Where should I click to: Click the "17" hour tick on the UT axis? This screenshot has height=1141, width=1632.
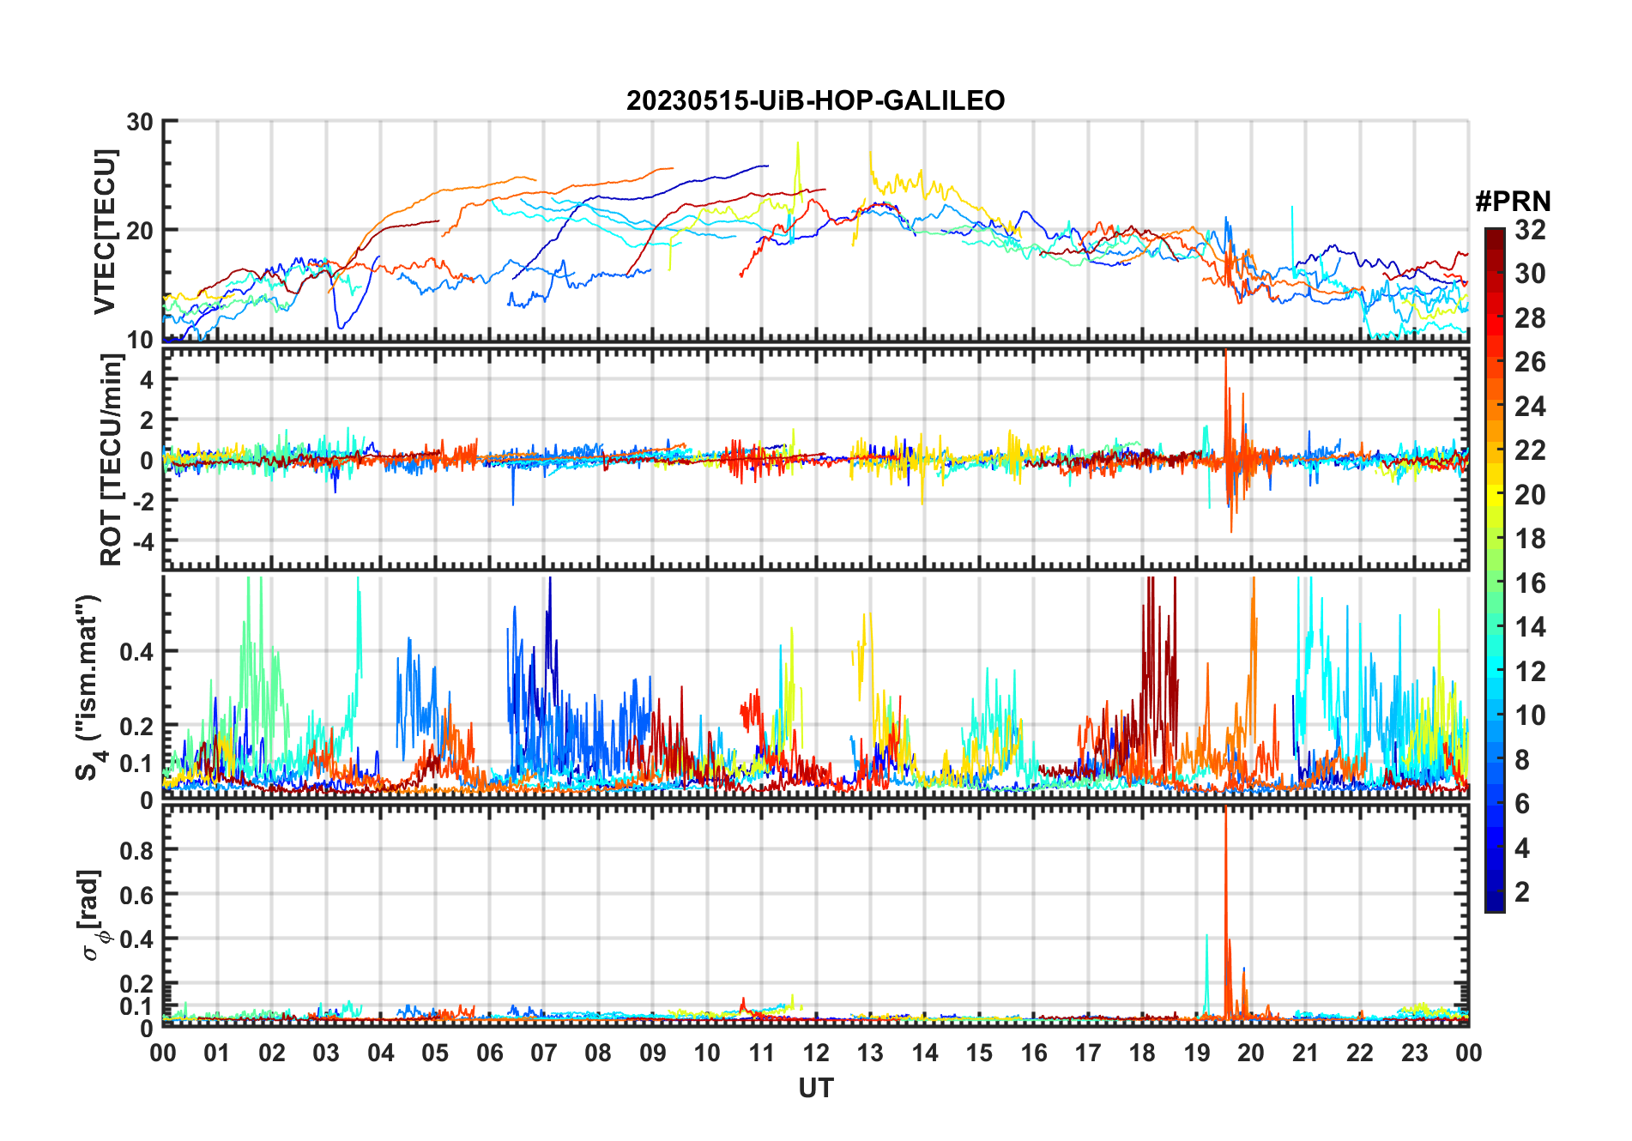point(1088,1053)
